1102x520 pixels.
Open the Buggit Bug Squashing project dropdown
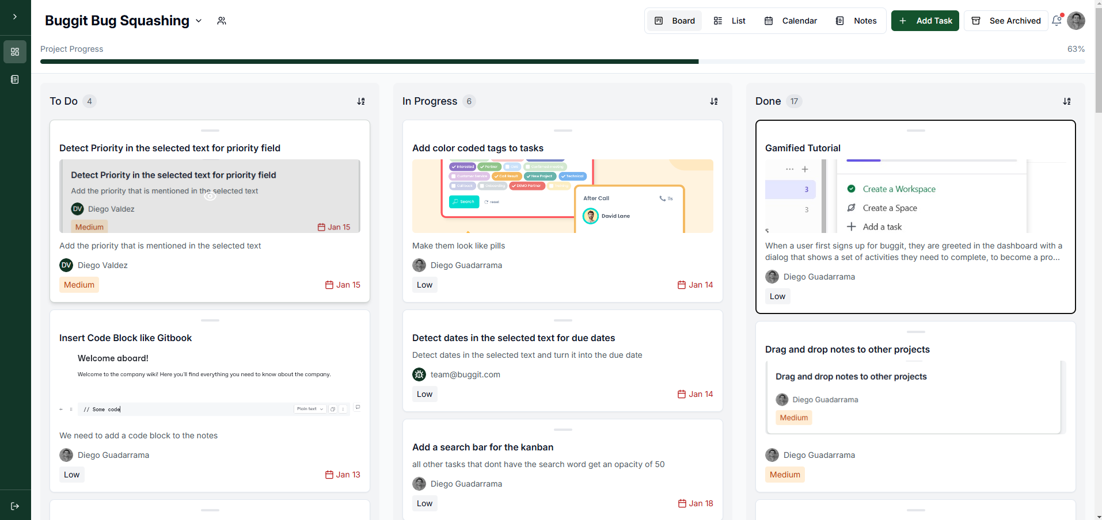point(199,21)
